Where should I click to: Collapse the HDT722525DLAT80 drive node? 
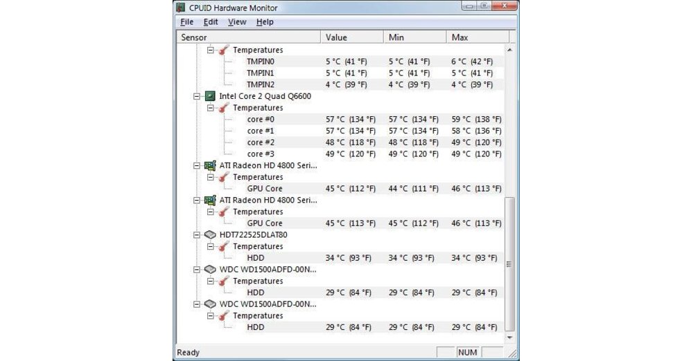(x=197, y=234)
